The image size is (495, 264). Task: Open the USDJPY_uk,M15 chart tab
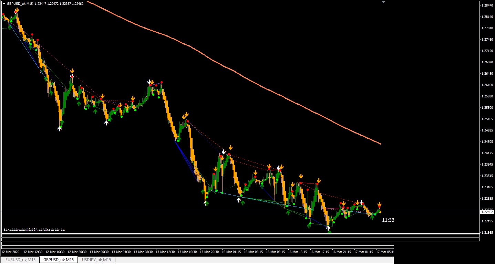coord(96,260)
